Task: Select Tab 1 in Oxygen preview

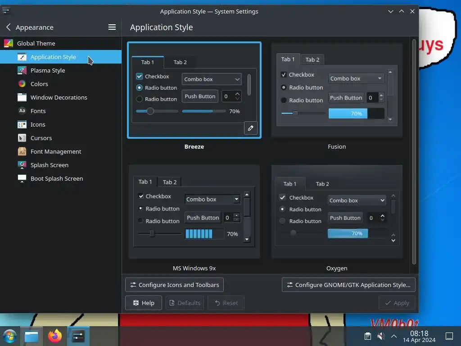Action: [290, 184]
